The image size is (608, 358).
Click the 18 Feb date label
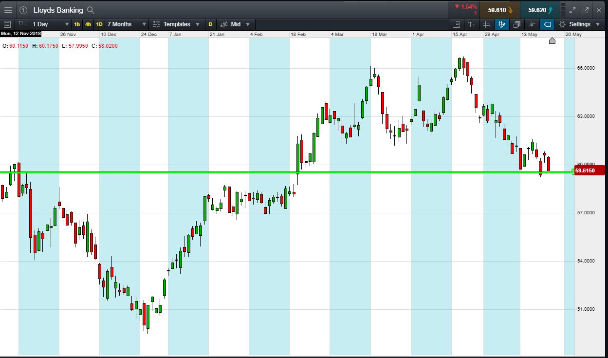[298, 34]
